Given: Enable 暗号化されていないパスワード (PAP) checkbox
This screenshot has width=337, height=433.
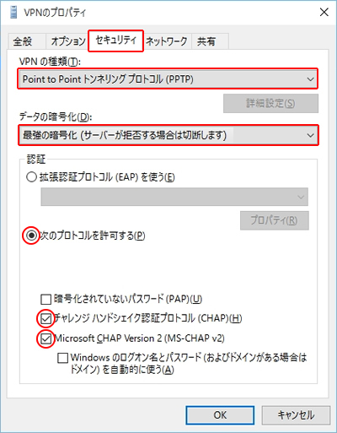Looking at the screenshot, I should [x=45, y=300].
